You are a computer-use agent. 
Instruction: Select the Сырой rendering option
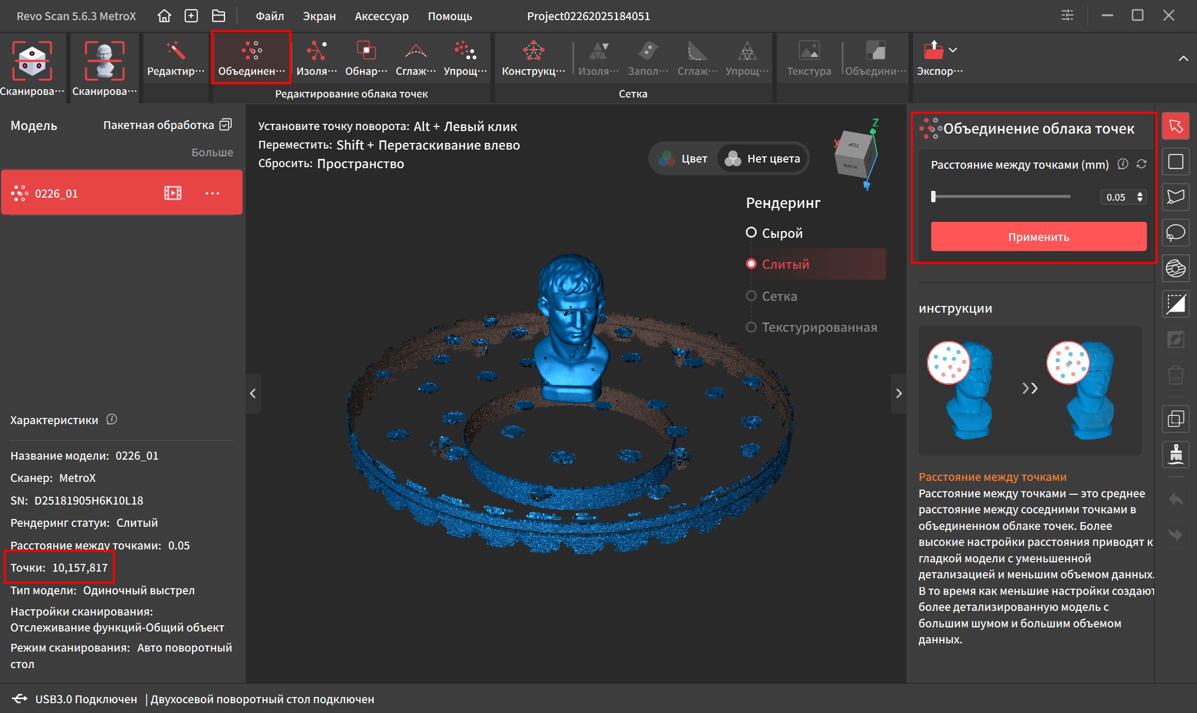[x=752, y=233]
